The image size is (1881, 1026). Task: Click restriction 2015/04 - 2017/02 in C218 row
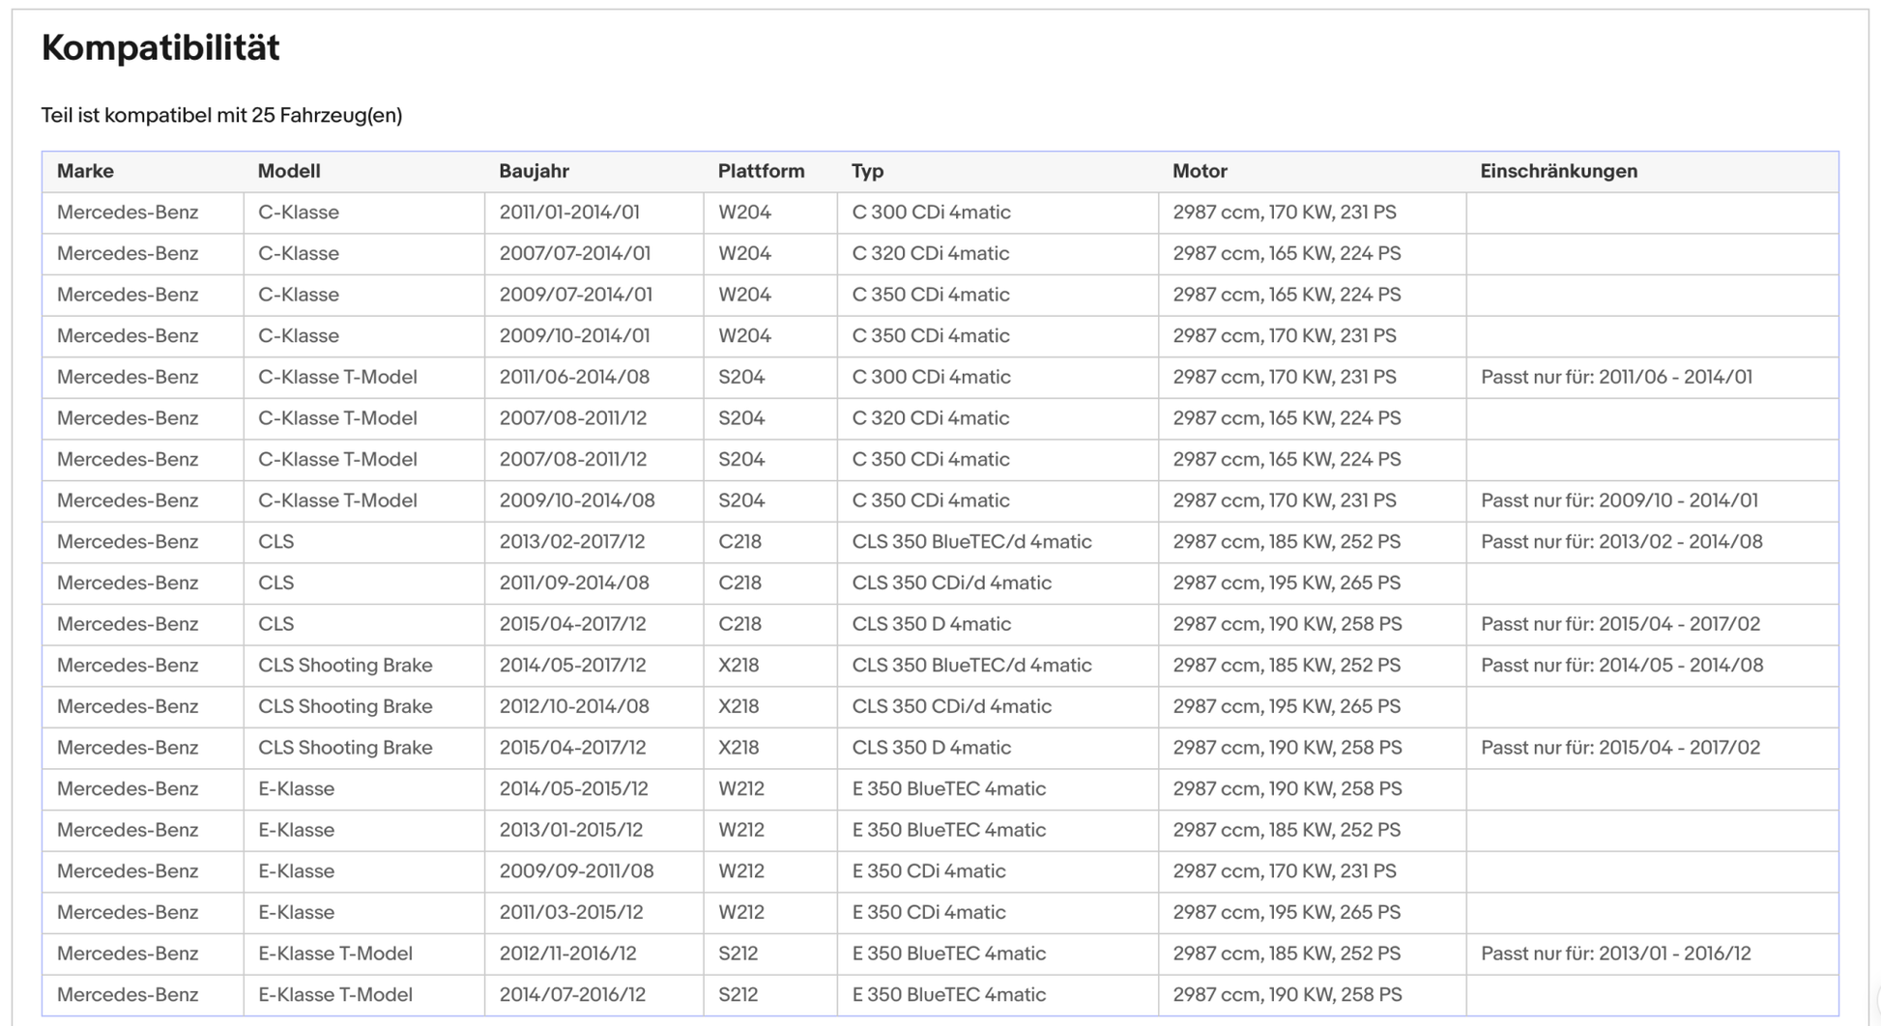(x=1620, y=624)
